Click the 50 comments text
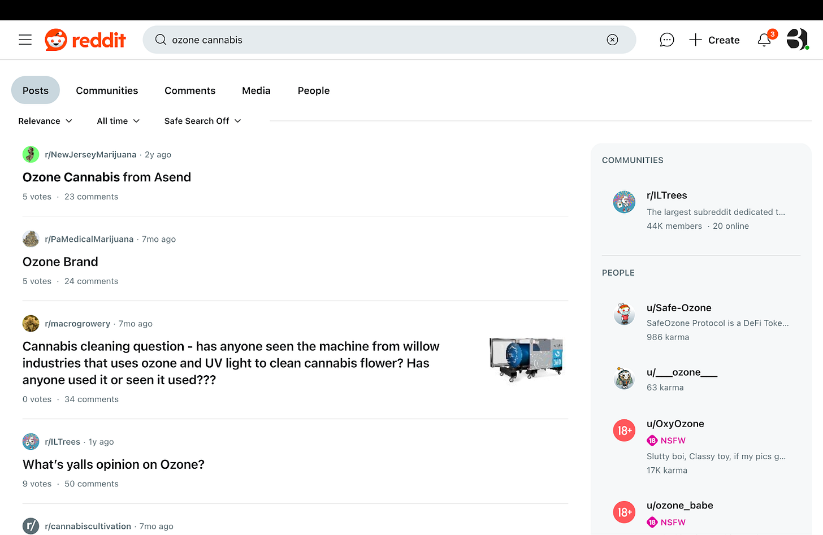Image resolution: width=823 pixels, height=535 pixels. click(92, 484)
